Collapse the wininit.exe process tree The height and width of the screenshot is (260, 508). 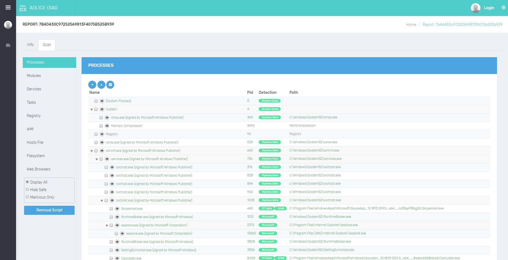pyautogui.click(x=92, y=151)
